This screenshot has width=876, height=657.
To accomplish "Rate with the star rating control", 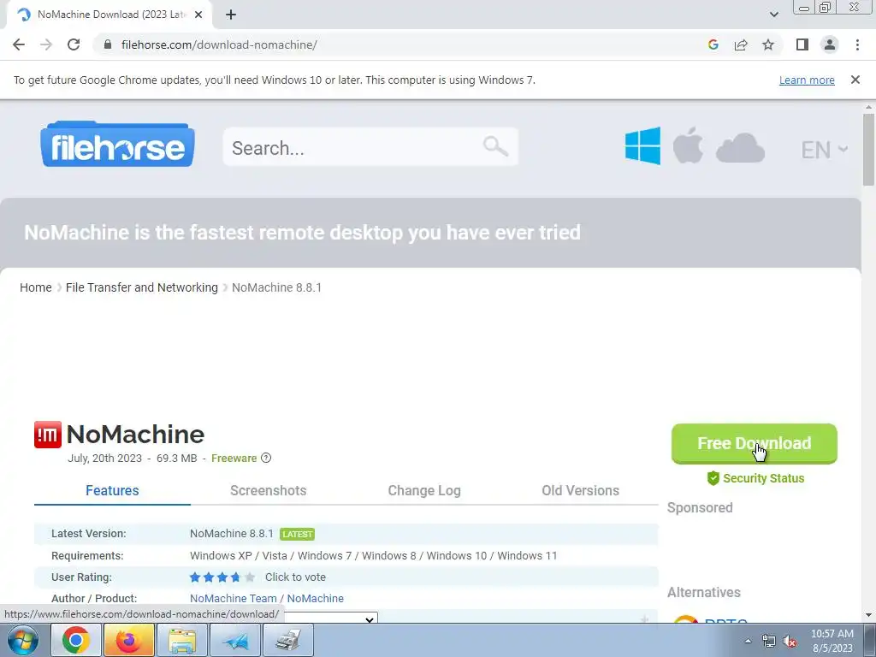I will (x=222, y=577).
